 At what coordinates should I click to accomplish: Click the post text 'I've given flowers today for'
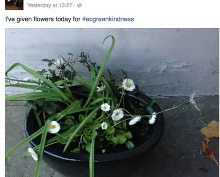point(43,19)
